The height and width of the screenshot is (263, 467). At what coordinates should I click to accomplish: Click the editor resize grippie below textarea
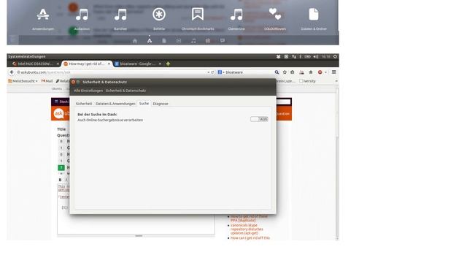[139, 236]
